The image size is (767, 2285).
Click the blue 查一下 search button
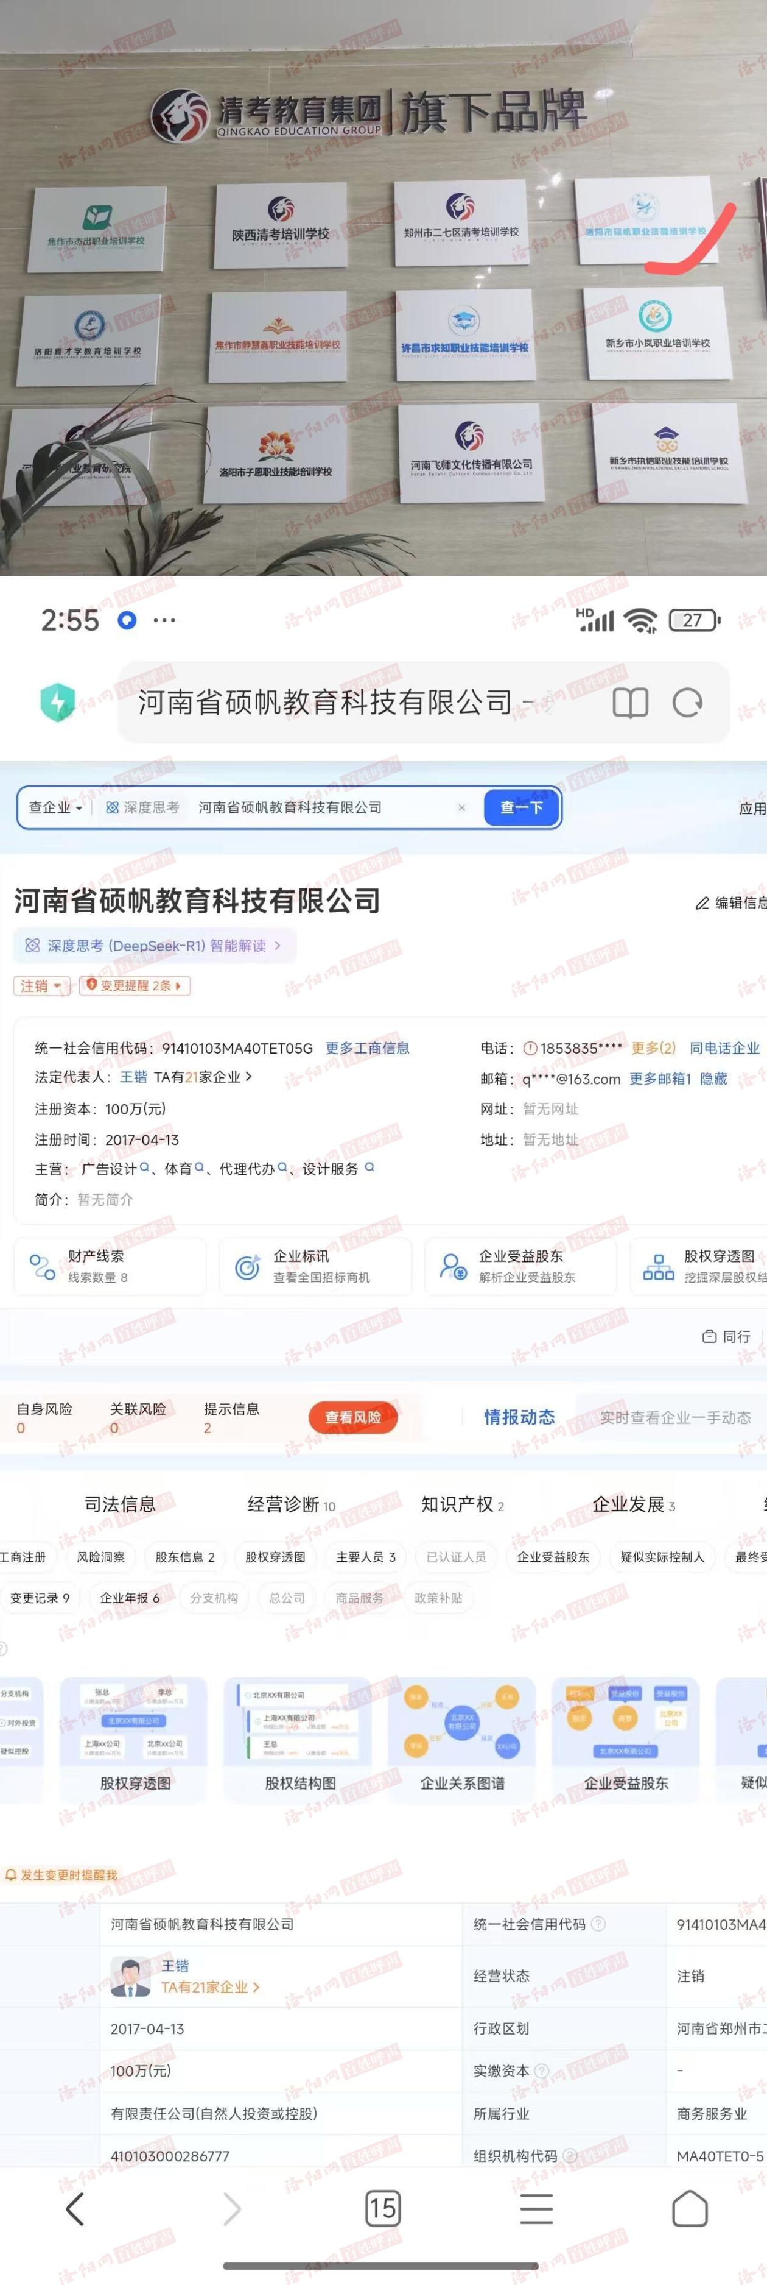522,807
